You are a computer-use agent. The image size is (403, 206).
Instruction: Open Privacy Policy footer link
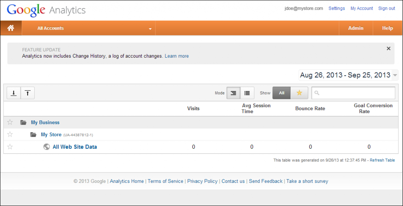point(202,181)
